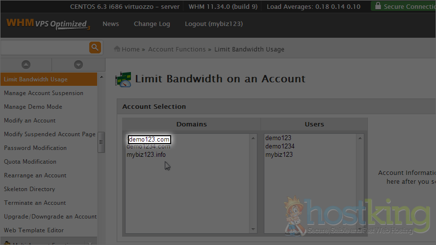Select user demo1234 in Users list

coord(280,147)
